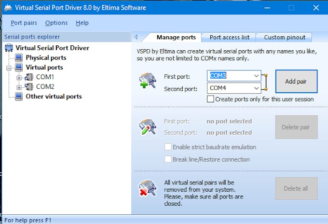
Task: Expand the COM2 tree node
Action: click(19, 87)
